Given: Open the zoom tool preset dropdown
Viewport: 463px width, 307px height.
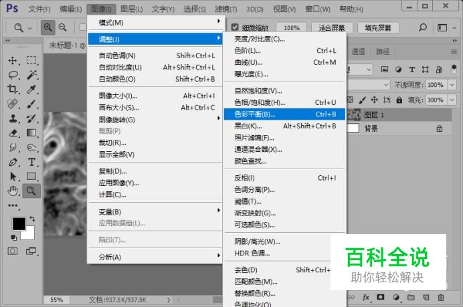Looking at the screenshot, I should pos(30,28).
